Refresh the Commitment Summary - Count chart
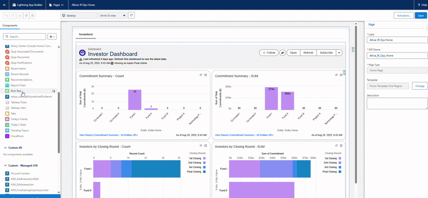428x198 pixels. (x=201, y=75)
